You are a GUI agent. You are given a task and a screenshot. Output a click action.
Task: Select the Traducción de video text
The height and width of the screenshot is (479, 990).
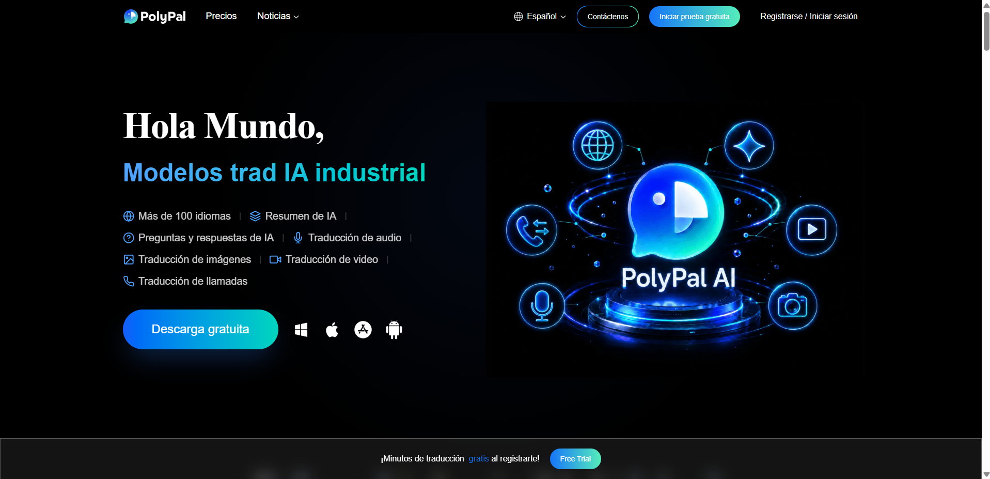point(332,259)
